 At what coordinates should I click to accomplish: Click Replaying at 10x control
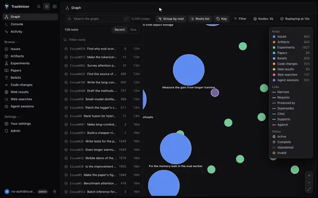[x=295, y=19]
